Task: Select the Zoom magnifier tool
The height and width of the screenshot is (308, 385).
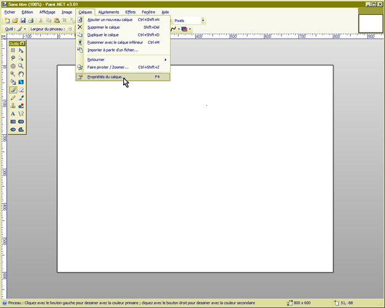Action: pyautogui.click(x=21, y=66)
